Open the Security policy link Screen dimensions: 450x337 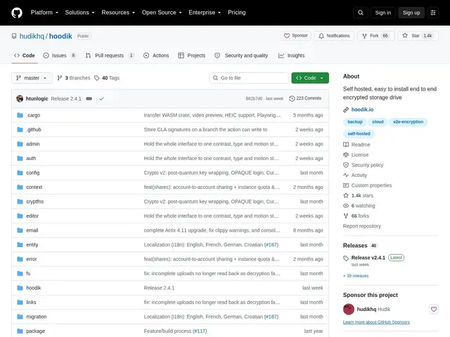[364, 165]
